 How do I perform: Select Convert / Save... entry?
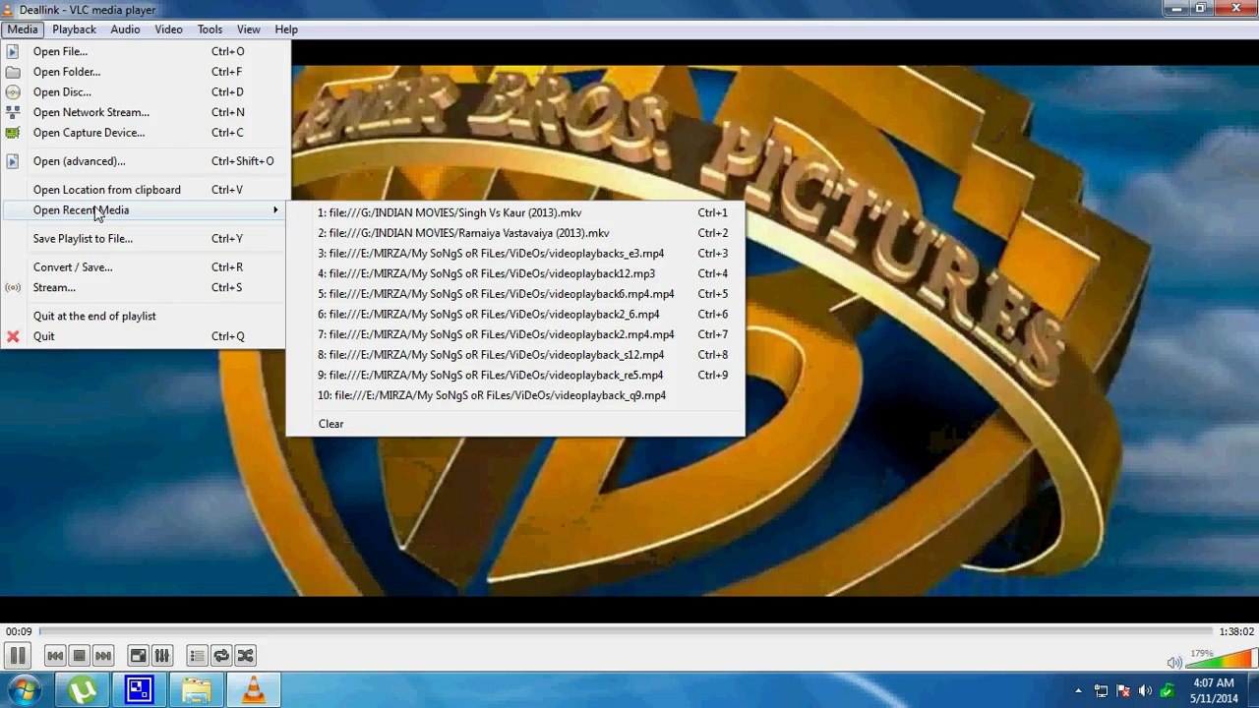pos(144,267)
